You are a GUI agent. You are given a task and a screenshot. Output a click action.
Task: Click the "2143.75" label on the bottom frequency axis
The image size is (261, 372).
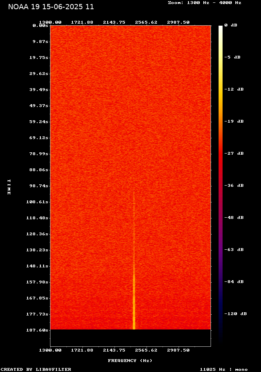coord(114,350)
